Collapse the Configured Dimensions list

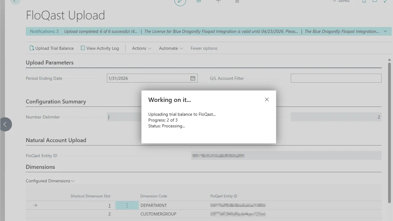pos(50,181)
